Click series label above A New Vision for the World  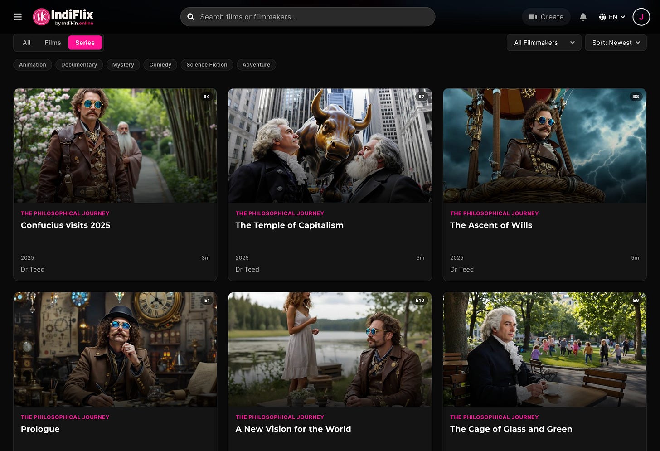(x=280, y=417)
